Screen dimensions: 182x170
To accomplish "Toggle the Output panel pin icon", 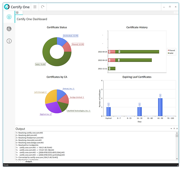I will point(174,128).
